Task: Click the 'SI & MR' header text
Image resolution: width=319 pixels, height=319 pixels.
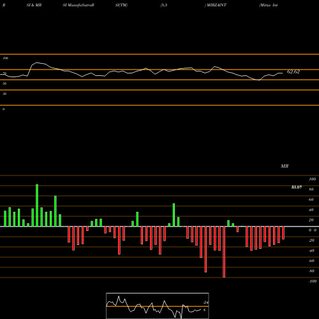Action: [34, 5]
